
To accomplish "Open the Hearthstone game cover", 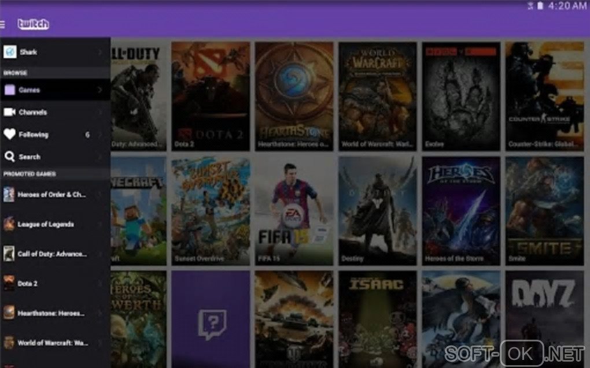I will tap(294, 96).
